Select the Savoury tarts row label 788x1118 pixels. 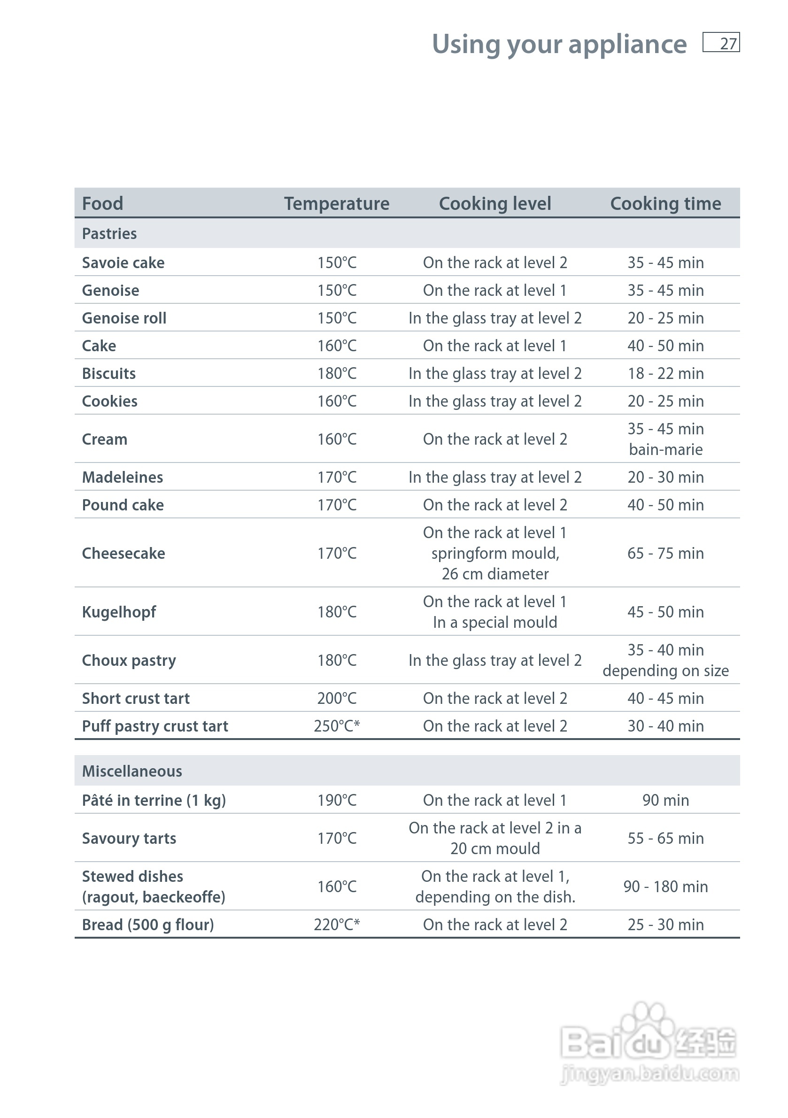click(x=129, y=839)
